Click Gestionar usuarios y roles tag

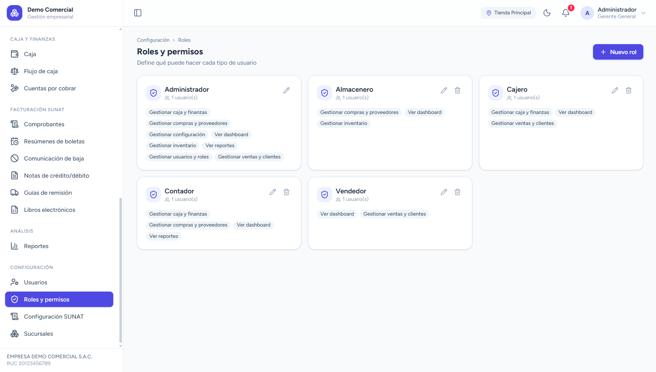click(179, 157)
